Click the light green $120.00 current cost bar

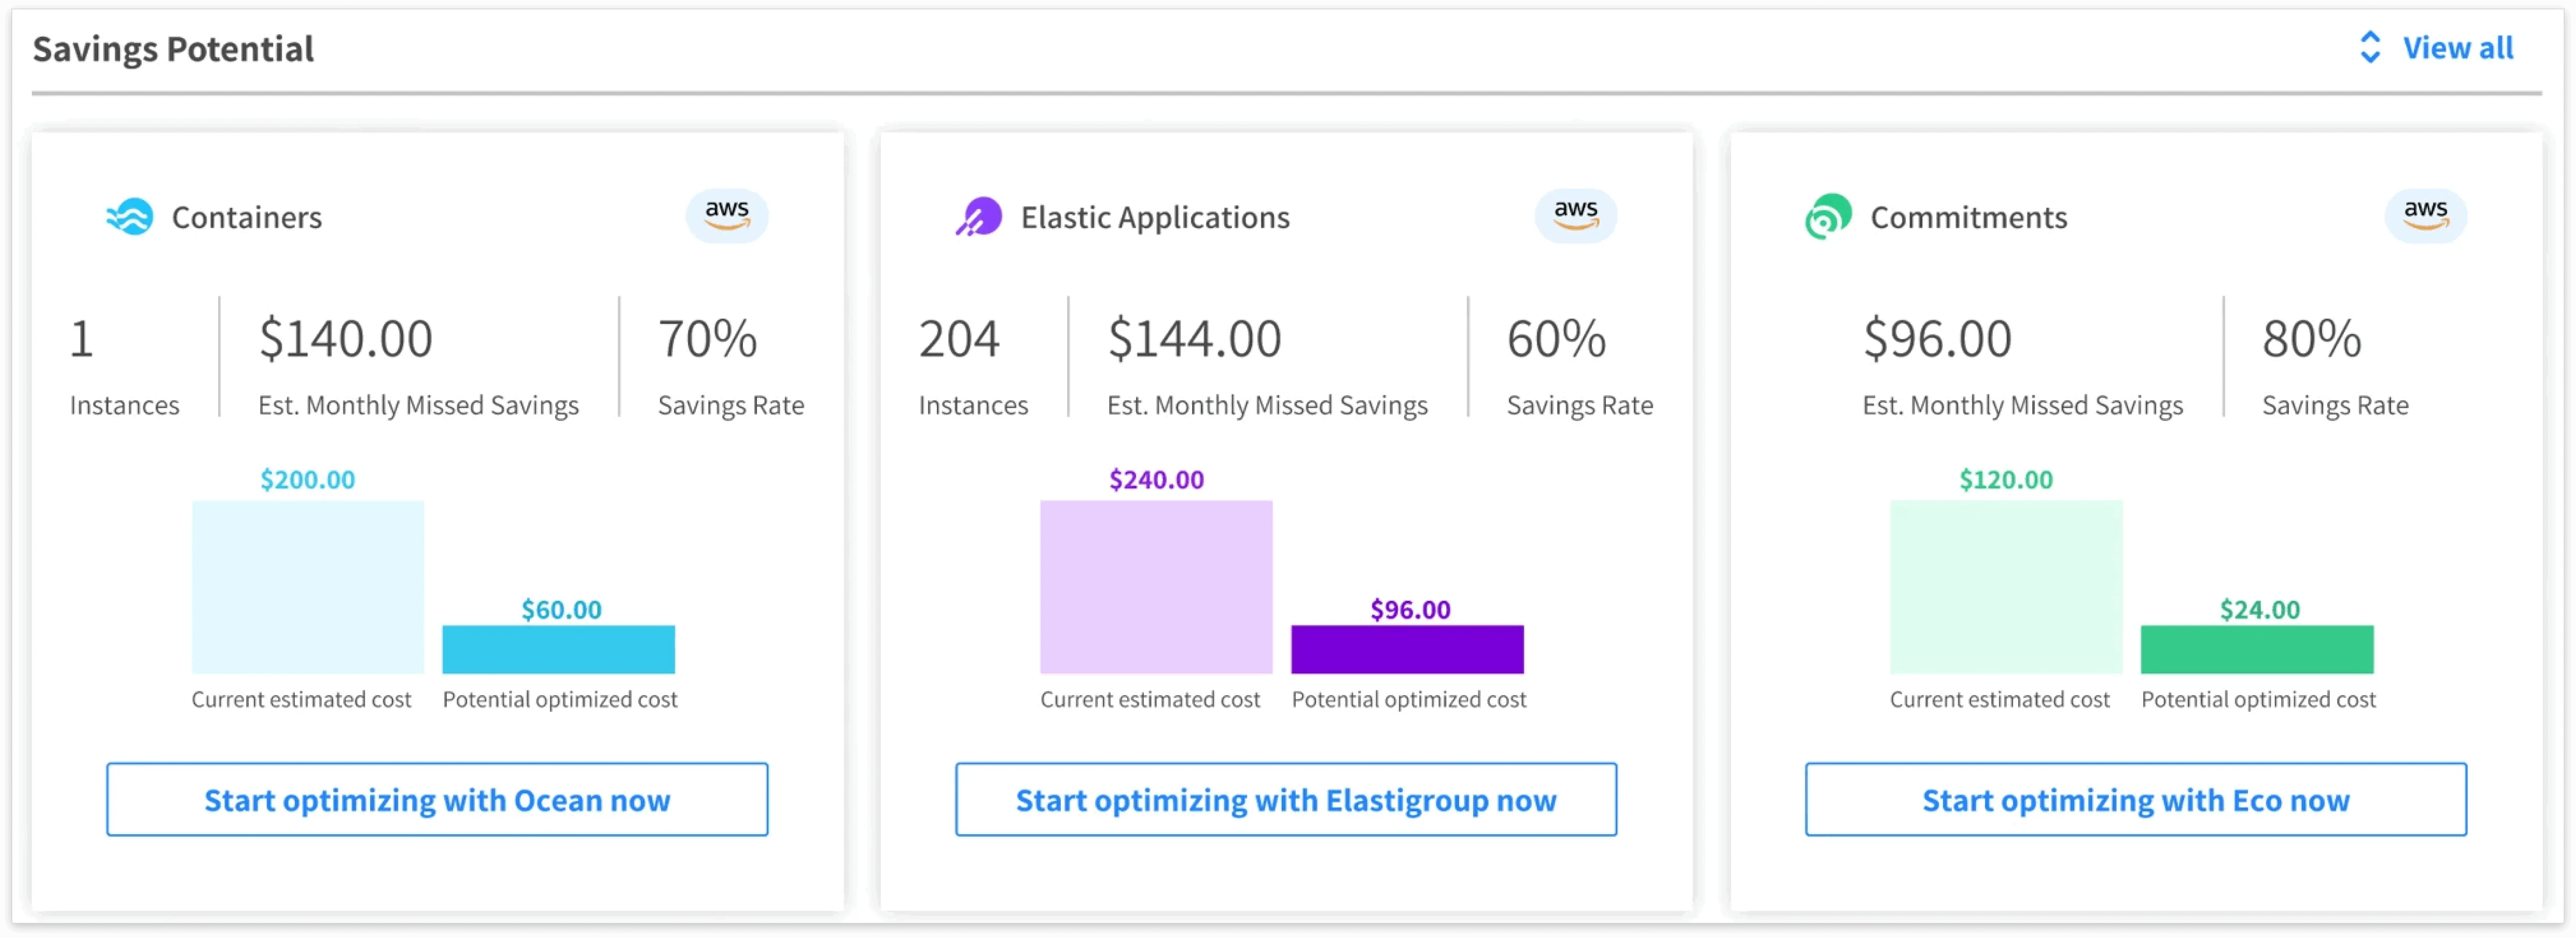coord(2006,587)
